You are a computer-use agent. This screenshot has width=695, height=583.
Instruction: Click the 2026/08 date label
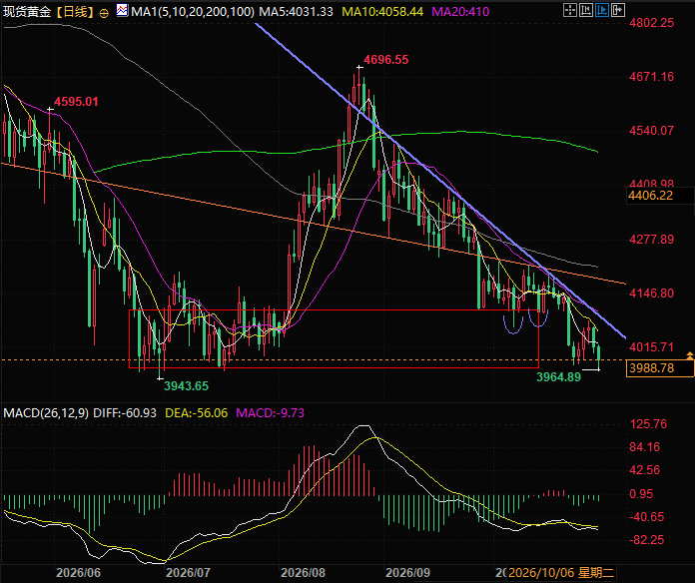pos(304,573)
